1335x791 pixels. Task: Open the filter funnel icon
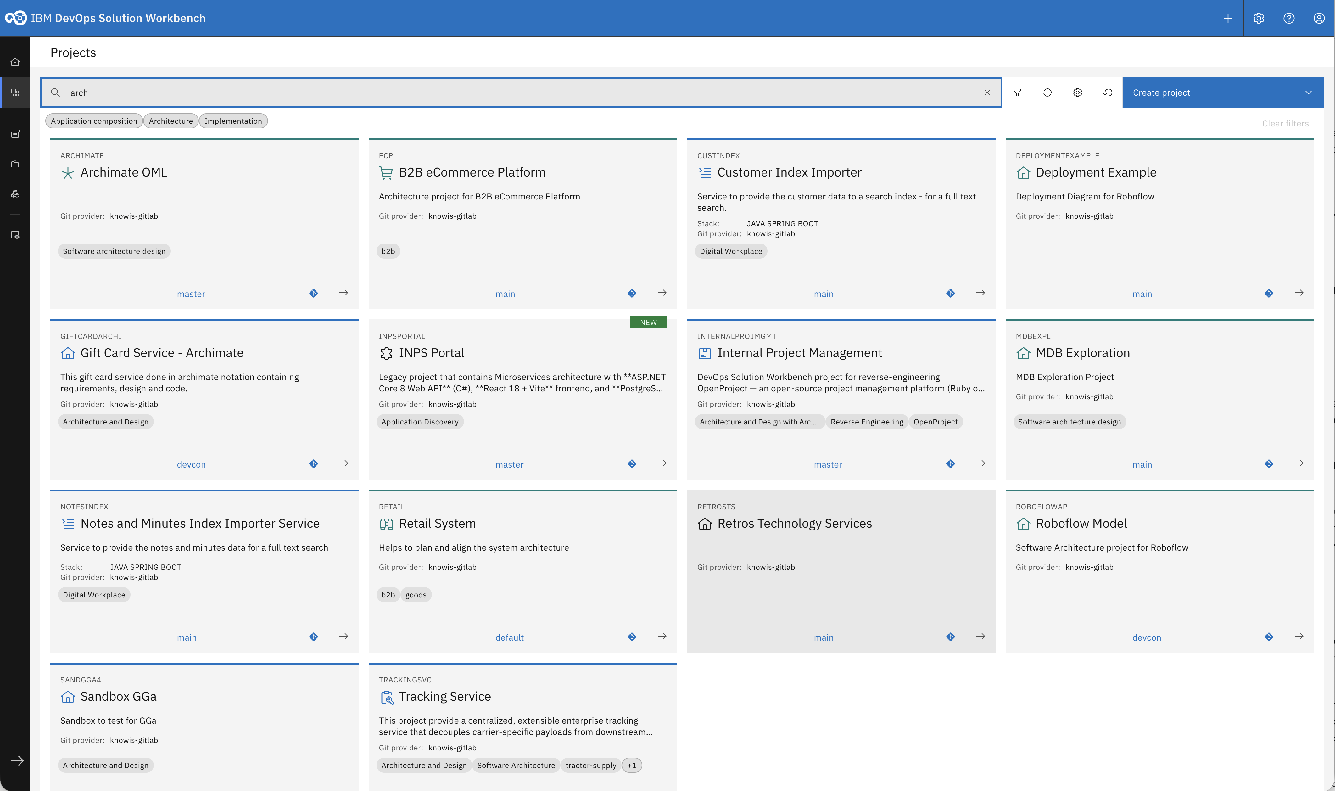point(1017,93)
